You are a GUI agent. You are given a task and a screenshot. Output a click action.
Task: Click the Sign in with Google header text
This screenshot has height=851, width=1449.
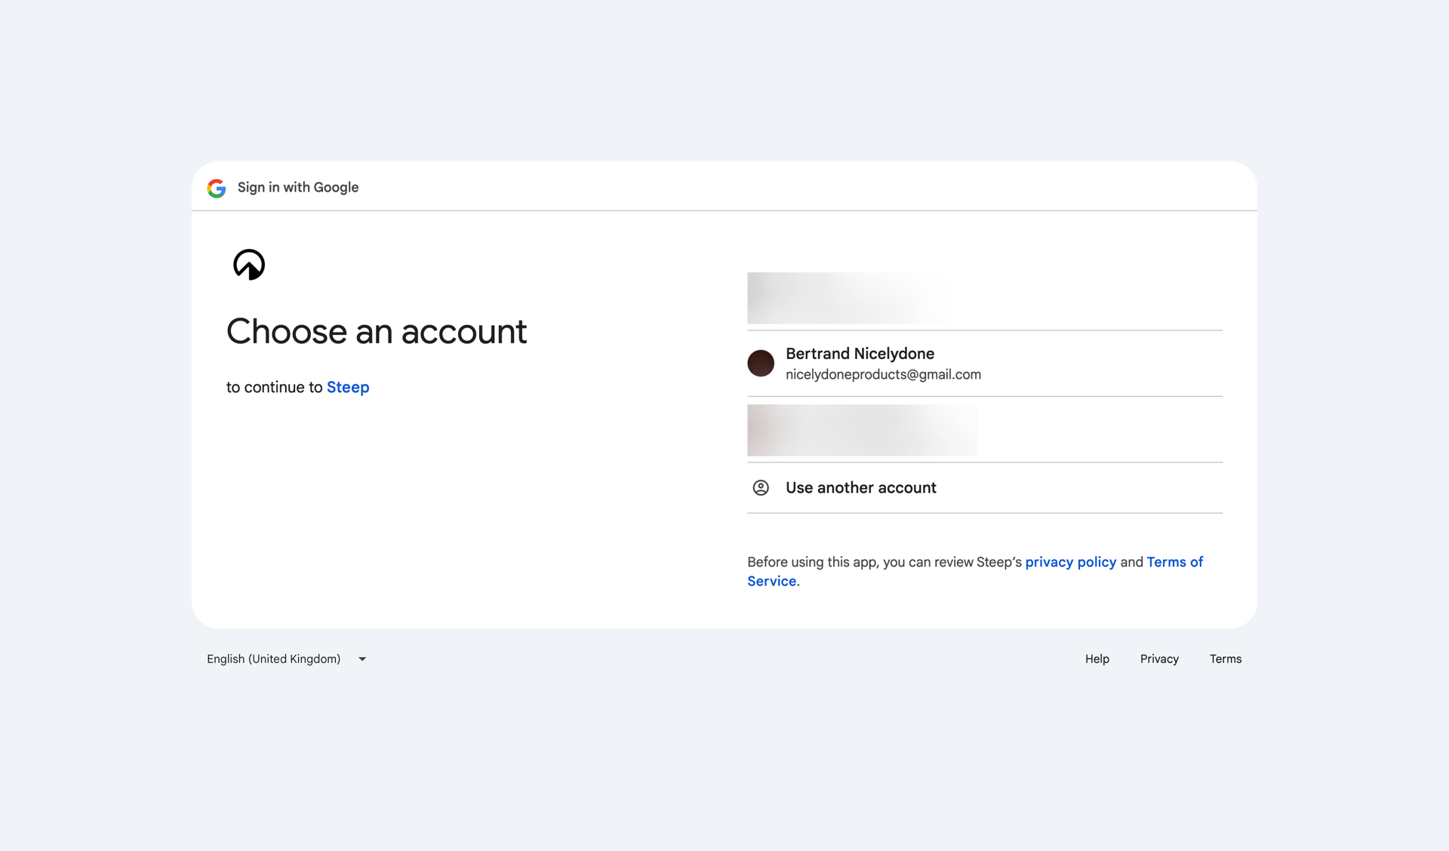pos(298,188)
